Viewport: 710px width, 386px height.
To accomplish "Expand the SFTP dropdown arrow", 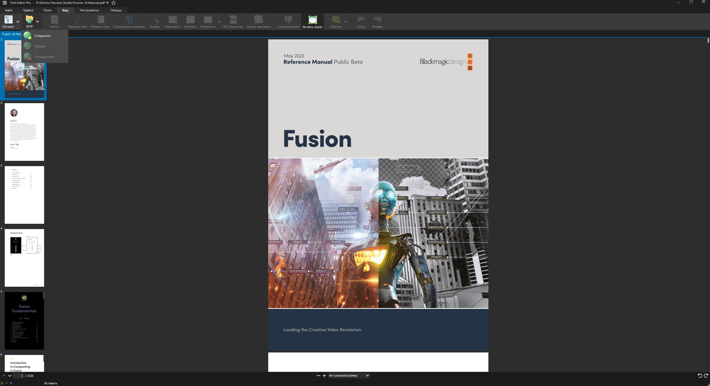I will coord(37,22).
